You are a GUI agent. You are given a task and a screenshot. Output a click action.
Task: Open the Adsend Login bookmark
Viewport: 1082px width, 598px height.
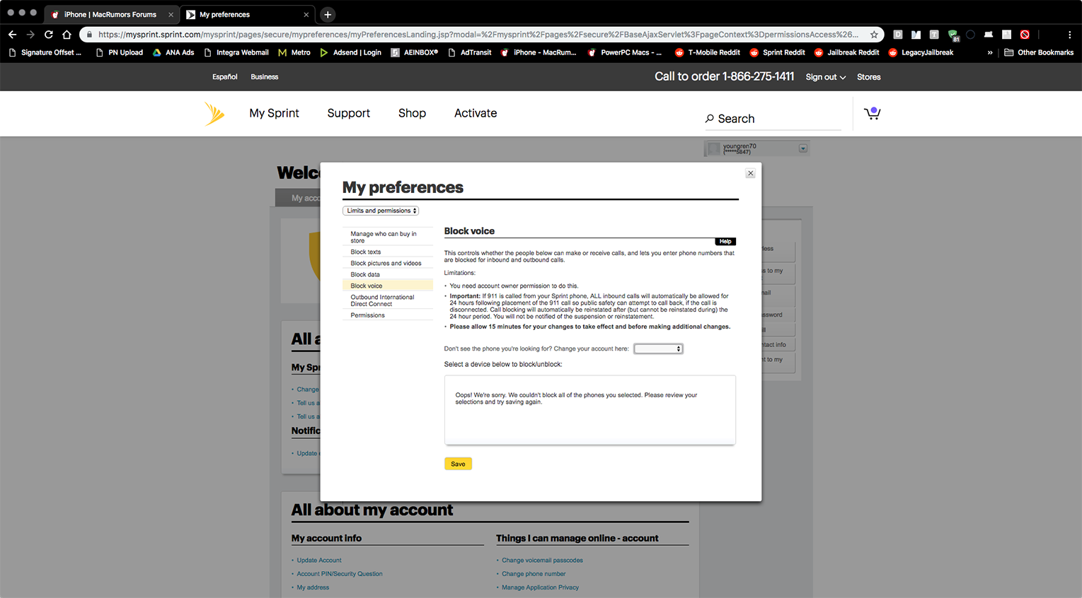(350, 52)
